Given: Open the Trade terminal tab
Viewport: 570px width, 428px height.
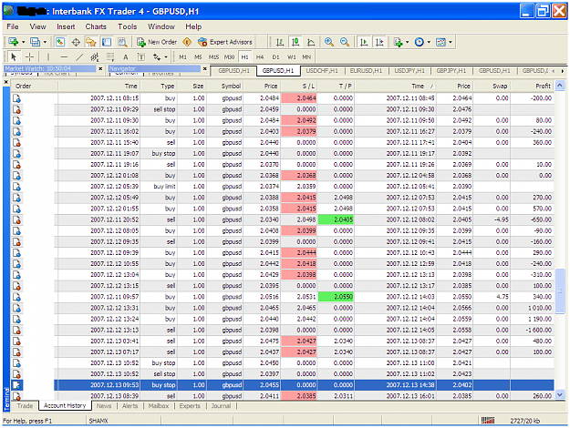Looking at the screenshot, I should [25, 406].
